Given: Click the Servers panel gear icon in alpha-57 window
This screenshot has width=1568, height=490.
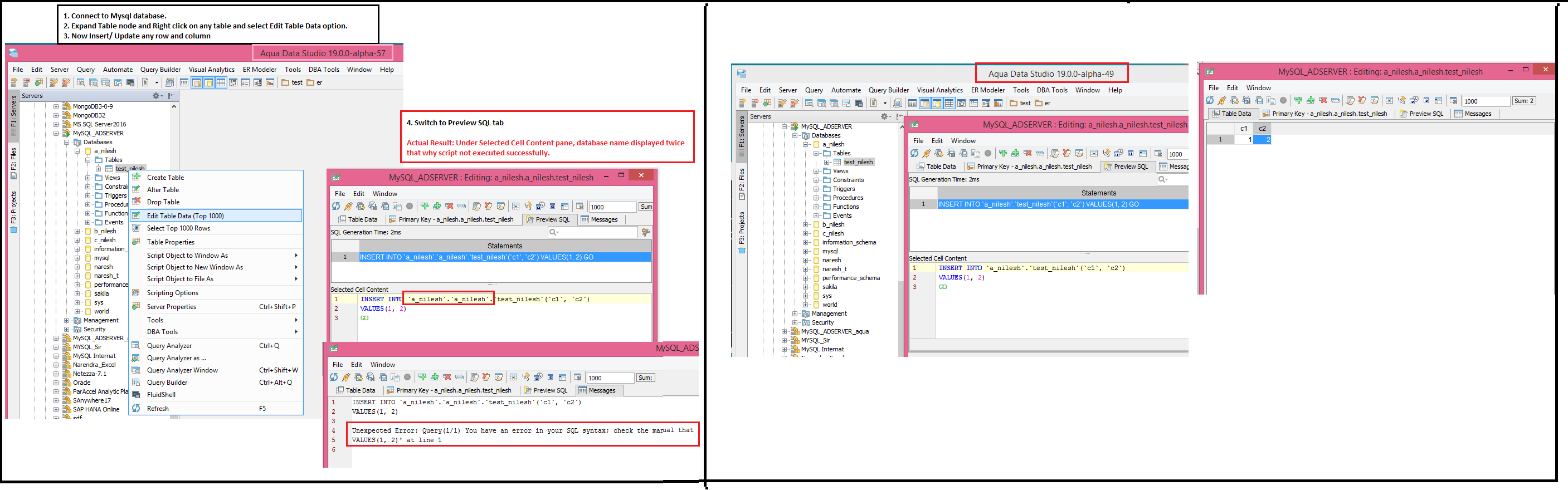Looking at the screenshot, I should [x=157, y=96].
